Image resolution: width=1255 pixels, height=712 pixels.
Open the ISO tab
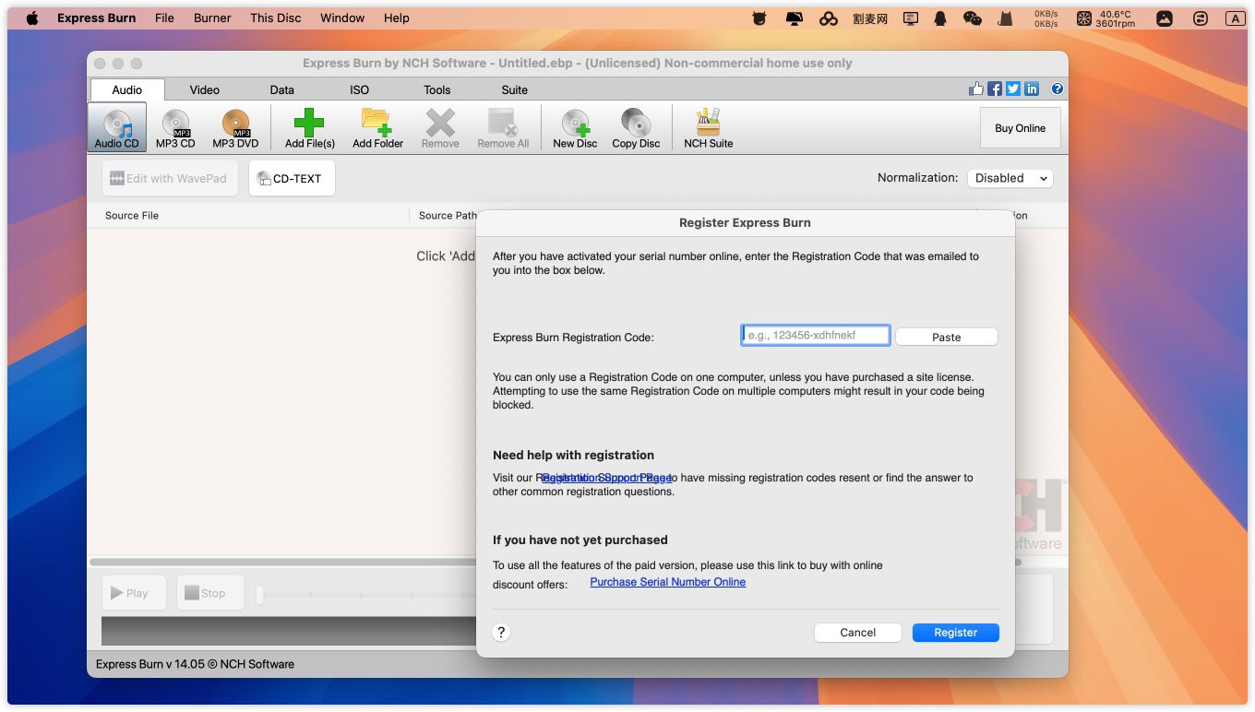(359, 90)
